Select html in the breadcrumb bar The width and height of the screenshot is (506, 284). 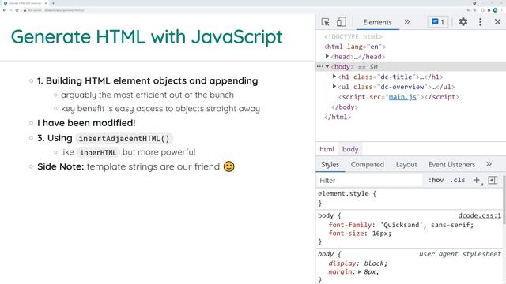coord(327,149)
